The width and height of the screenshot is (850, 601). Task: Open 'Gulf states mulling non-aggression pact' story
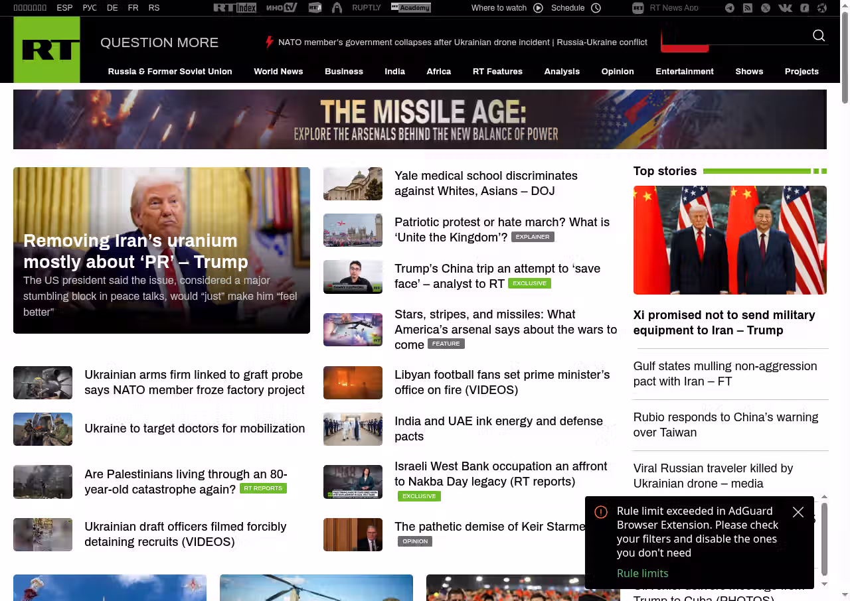725,373
